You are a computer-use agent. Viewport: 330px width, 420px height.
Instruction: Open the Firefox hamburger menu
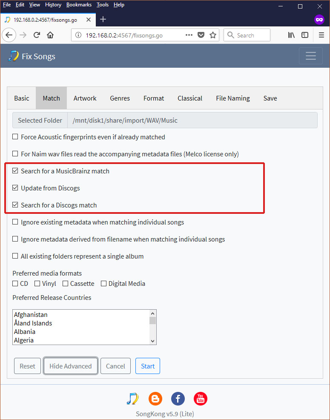tap(321, 35)
